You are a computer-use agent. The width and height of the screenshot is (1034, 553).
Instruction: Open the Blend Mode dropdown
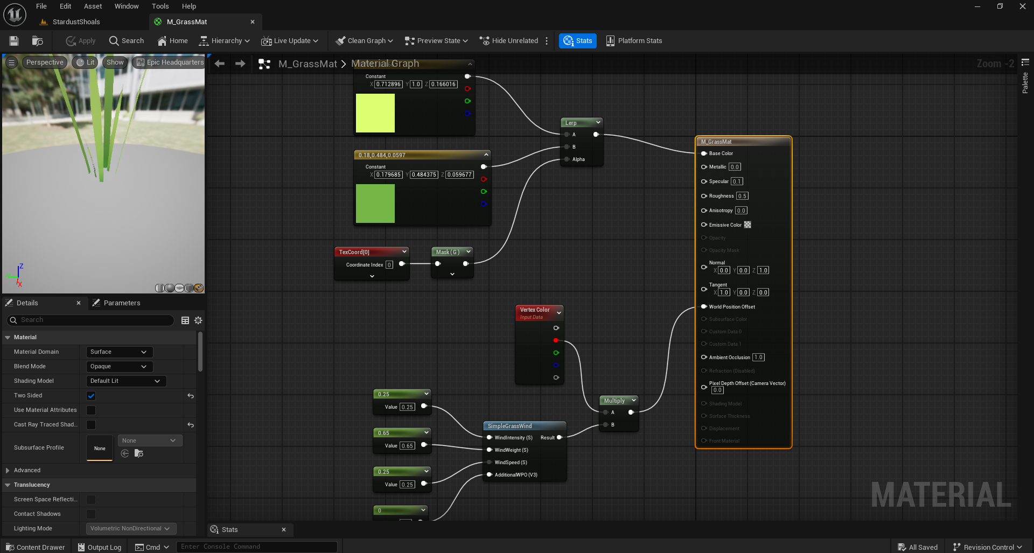click(x=119, y=367)
